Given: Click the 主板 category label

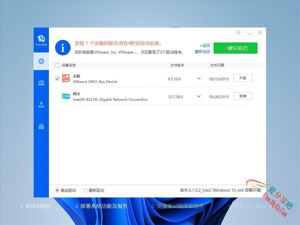Looking at the screenshot, I should pos(76,76).
